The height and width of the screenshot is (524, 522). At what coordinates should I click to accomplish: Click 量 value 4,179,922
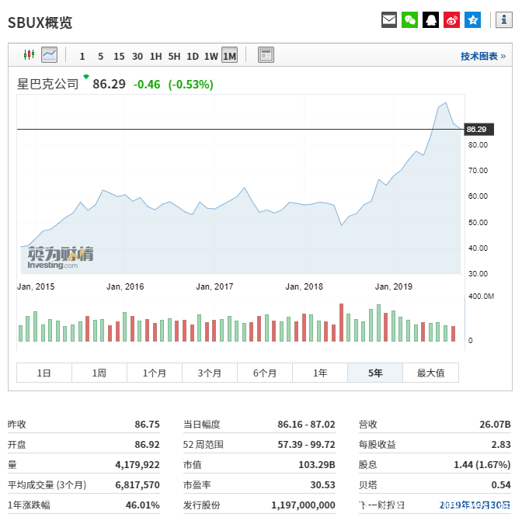click(137, 464)
